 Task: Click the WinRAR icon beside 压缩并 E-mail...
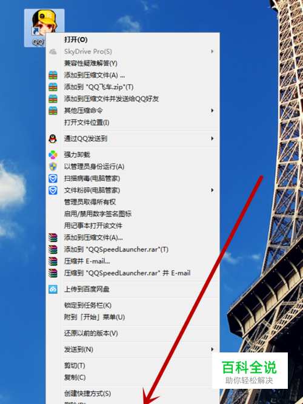pos(53,261)
